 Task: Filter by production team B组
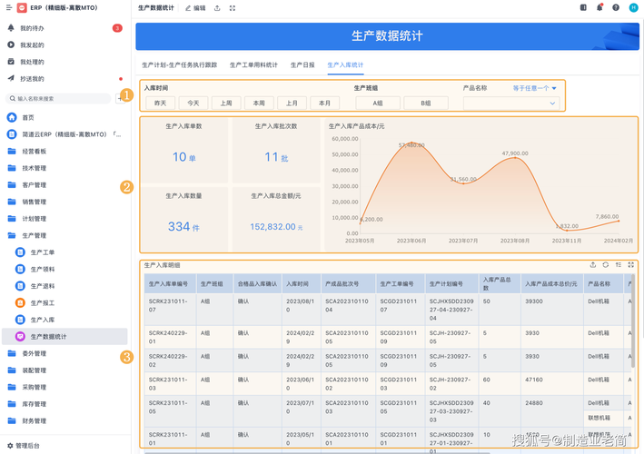(426, 103)
